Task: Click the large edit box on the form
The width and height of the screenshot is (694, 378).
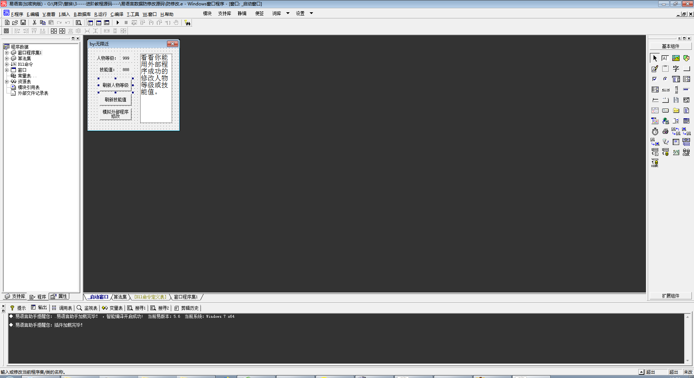Action: coord(156,88)
